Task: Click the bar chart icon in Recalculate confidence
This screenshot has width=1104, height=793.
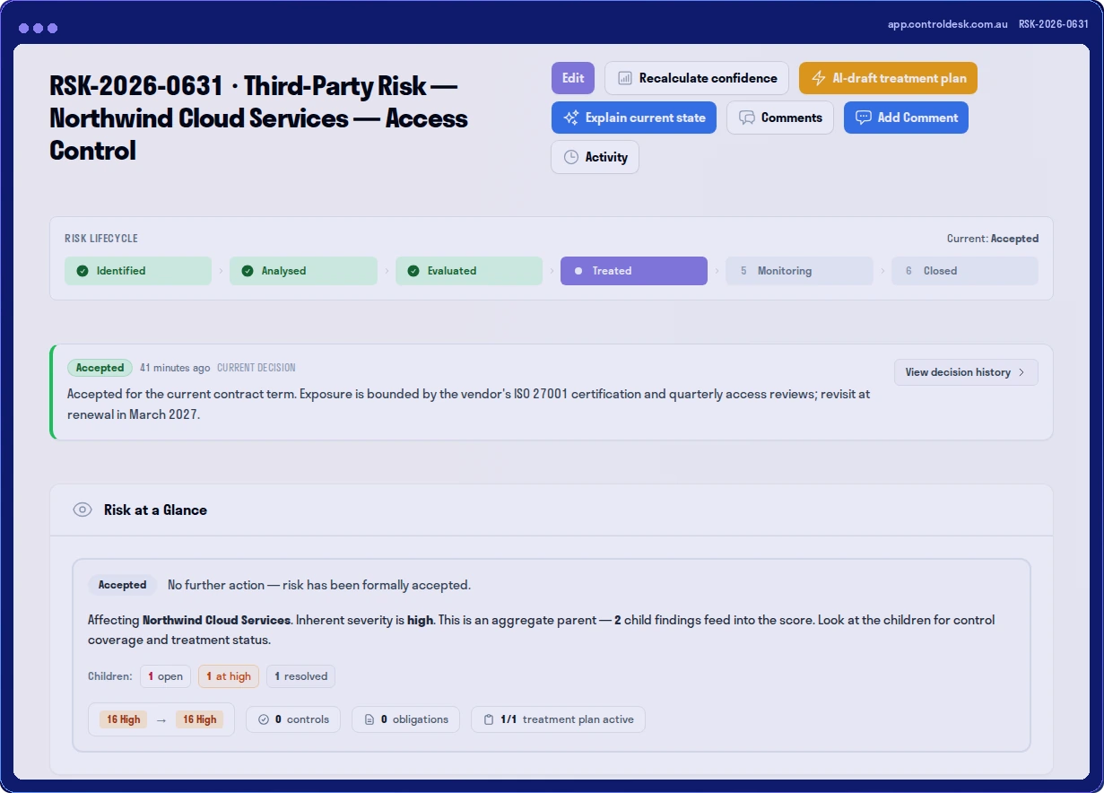Action: (x=625, y=78)
